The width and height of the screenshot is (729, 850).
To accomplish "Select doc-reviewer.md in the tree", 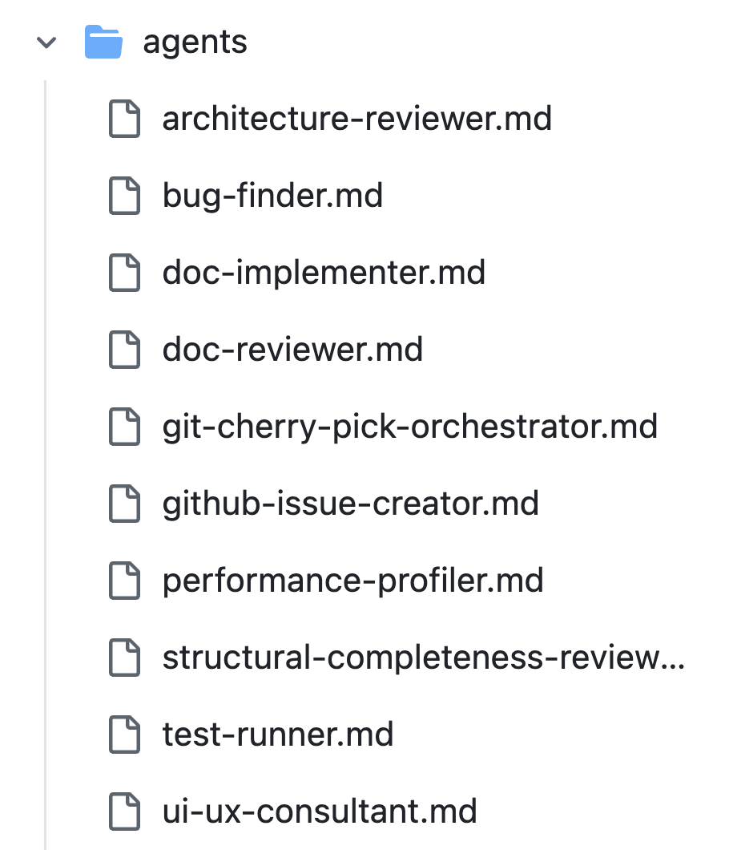I will 292,350.
